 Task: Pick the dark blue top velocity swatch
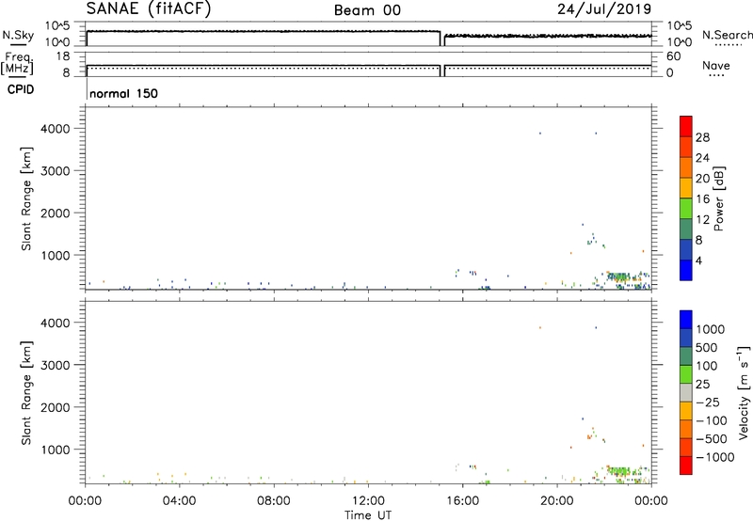click(686, 320)
